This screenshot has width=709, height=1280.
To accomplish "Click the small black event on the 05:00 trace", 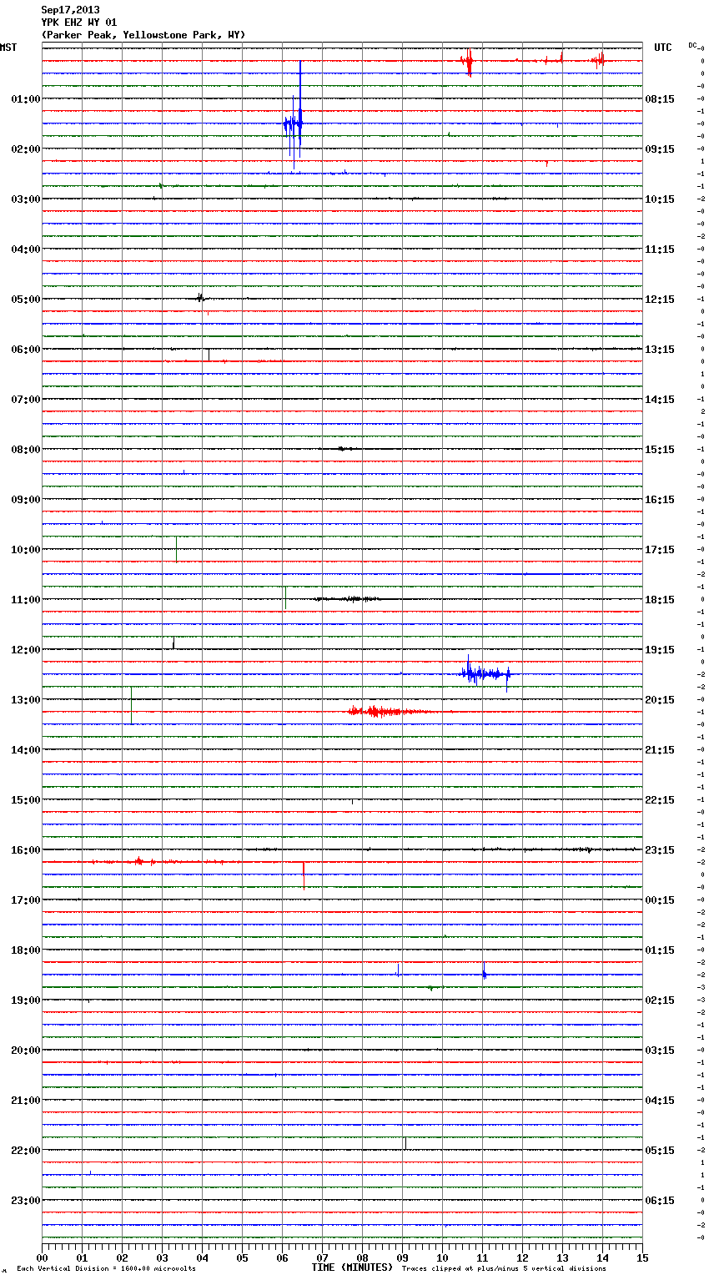I will (200, 298).
